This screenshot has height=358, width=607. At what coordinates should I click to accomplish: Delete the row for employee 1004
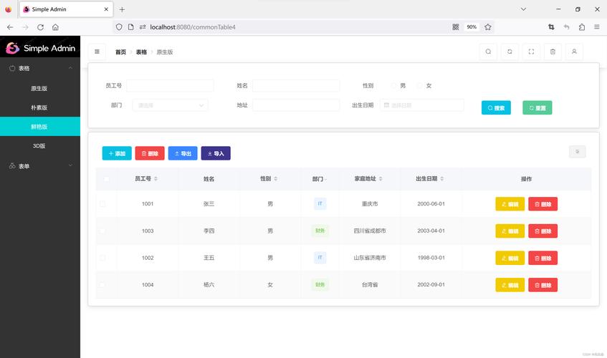pos(543,285)
